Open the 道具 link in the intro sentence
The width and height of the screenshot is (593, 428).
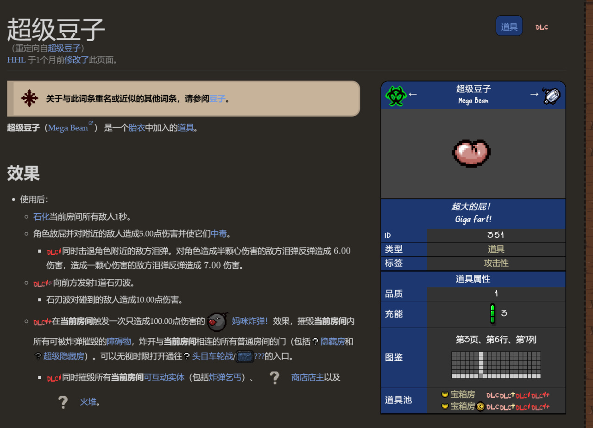[x=186, y=128]
